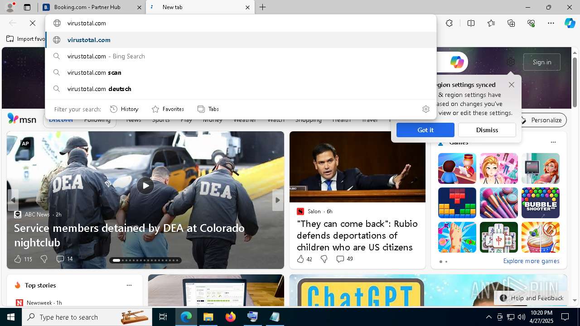
Task: Open the Games card options menu
Action: [553, 142]
